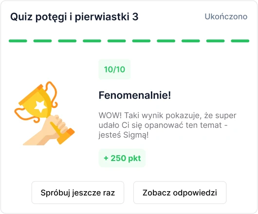258x214 pixels.
Task: Select the last green progress segment
Action: (240, 41)
